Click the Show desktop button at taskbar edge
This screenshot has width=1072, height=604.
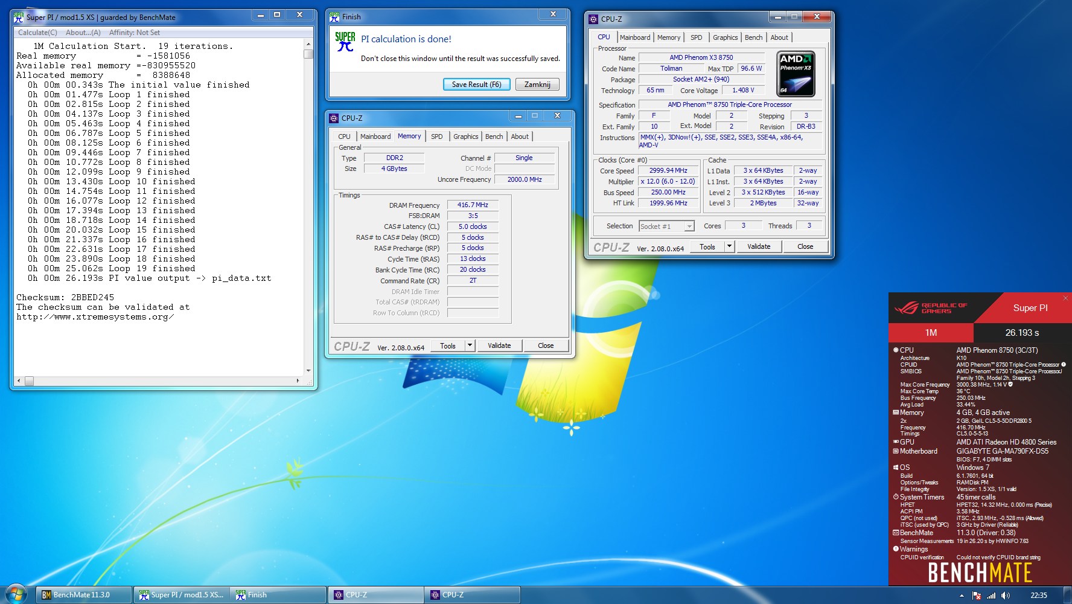click(x=1068, y=595)
